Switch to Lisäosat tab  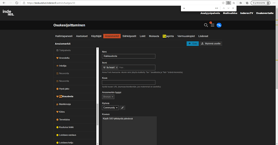click(x=203, y=36)
